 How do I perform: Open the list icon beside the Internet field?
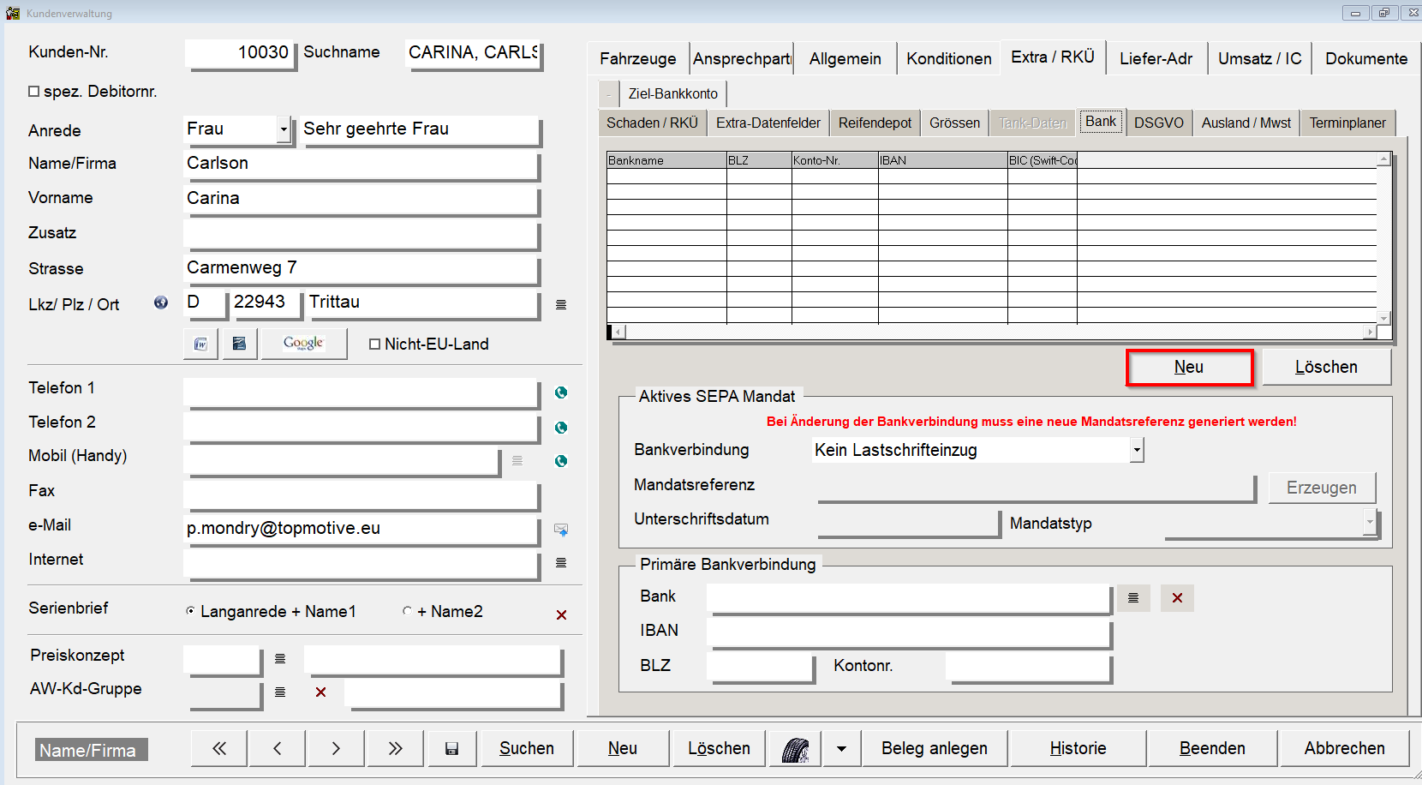click(561, 563)
